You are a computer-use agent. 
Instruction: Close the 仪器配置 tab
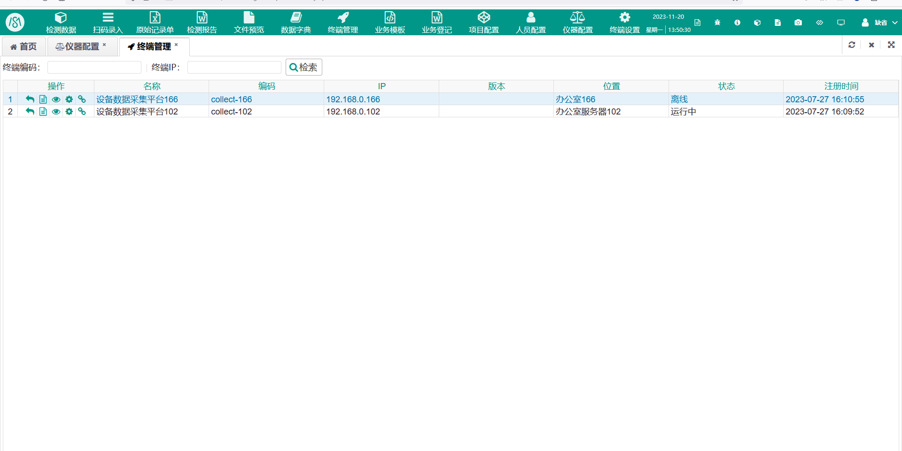click(x=104, y=45)
